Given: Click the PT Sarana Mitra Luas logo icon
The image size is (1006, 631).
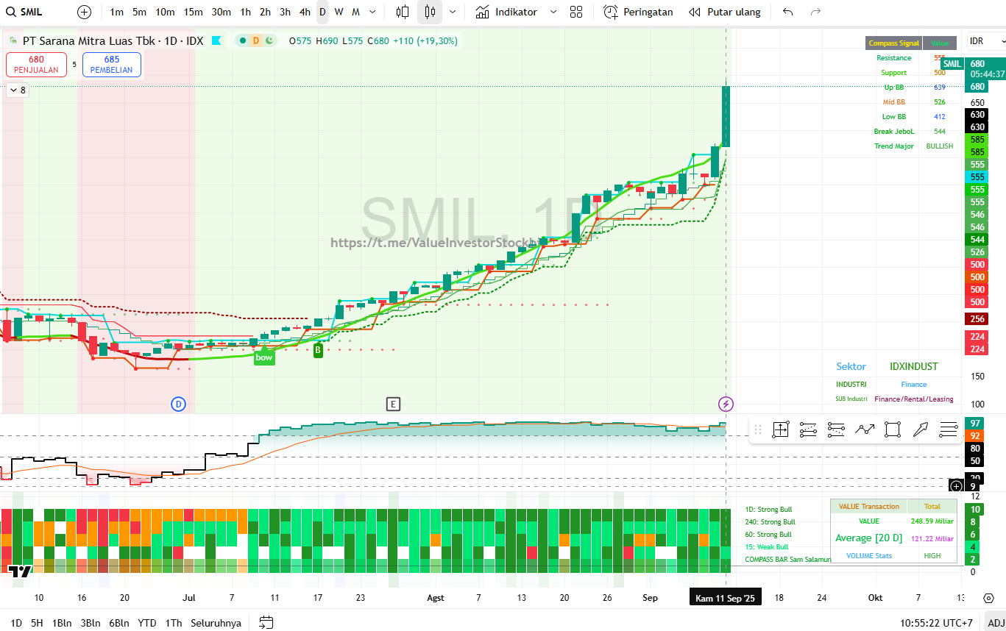Looking at the screenshot, I should coord(13,41).
